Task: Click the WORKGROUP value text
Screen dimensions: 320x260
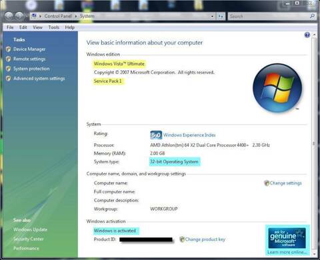Action: (164, 209)
